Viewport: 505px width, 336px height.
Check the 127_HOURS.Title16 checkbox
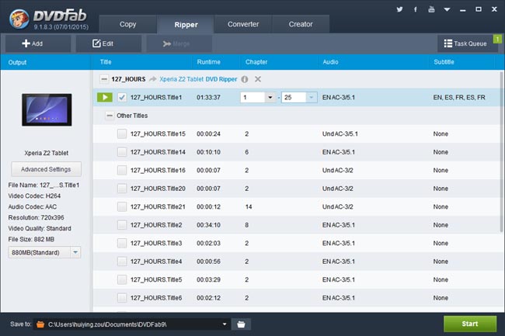pyautogui.click(x=122, y=170)
